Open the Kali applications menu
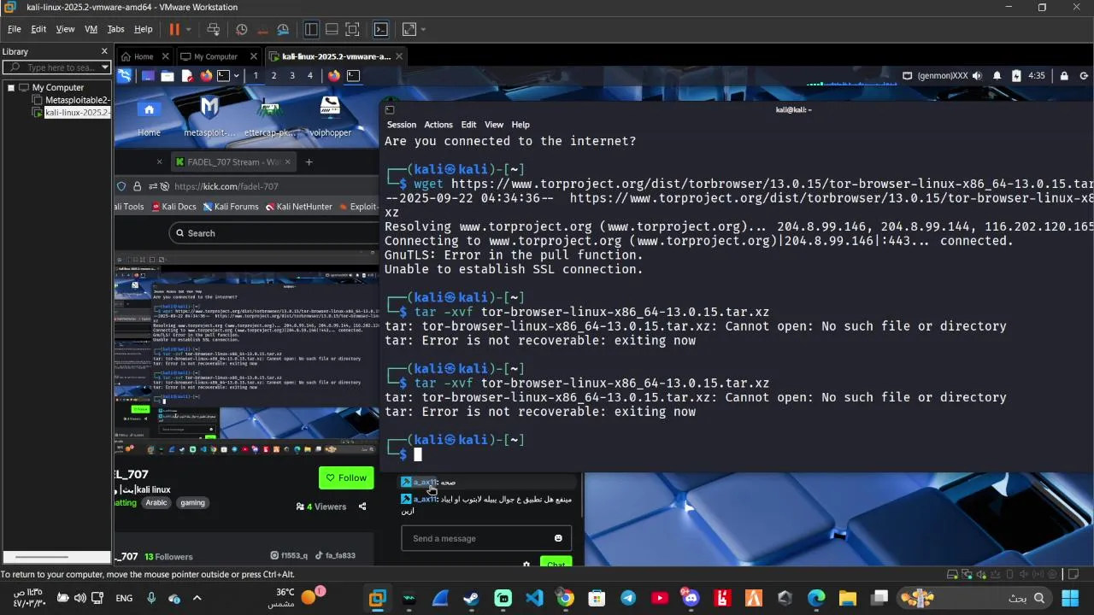Image resolution: width=1094 pixels, height=615 pixels. pyautogui.click(x=125, y=75)
